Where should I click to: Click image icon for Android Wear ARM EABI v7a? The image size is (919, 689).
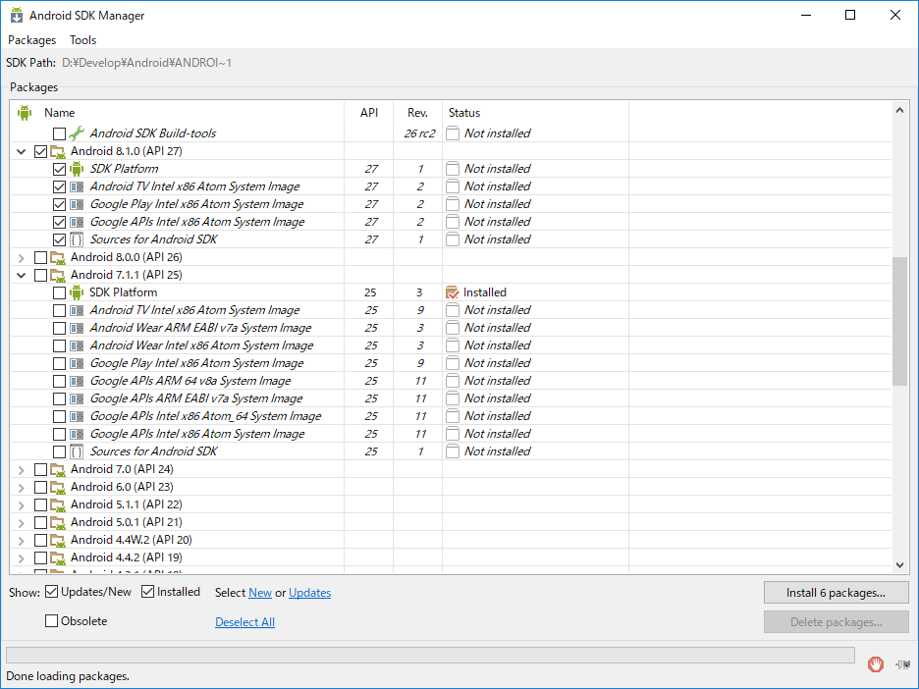coord(77,328)
